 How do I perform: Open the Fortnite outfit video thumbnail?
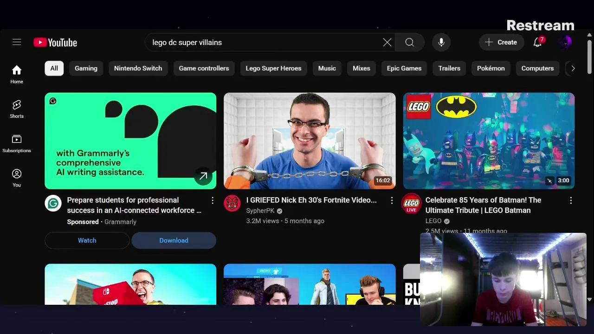point(310,284)
